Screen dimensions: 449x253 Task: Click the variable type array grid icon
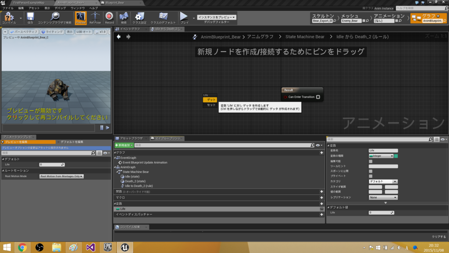pyautogui.click(x=396, y=156)
